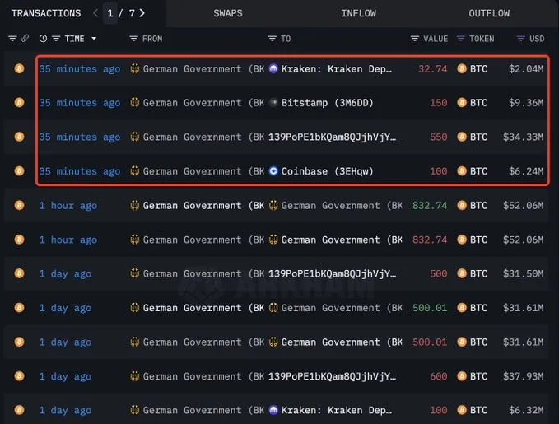559x424 pixels.
Task: Click Bitcoin icon of 32.74 BTC row
Action: coord(19,68)
